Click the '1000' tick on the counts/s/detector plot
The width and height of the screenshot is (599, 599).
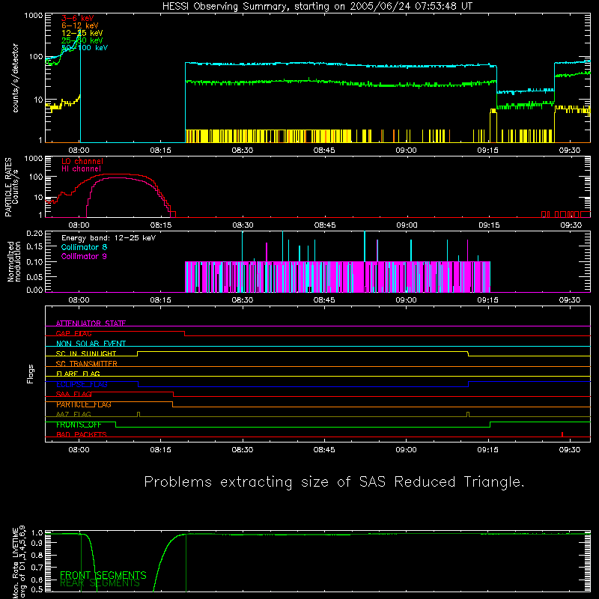[34, 16]
